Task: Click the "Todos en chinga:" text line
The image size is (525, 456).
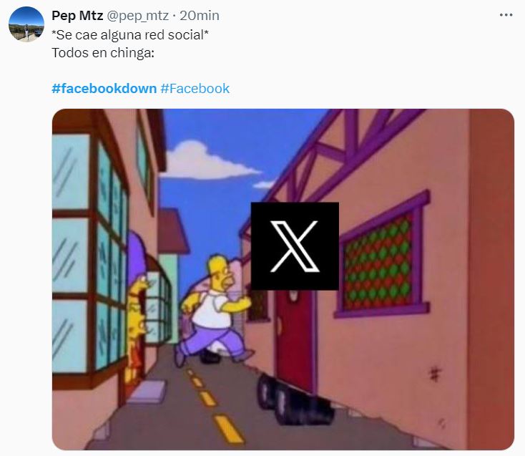Action: pyautogui.click(x=103, y=53)
